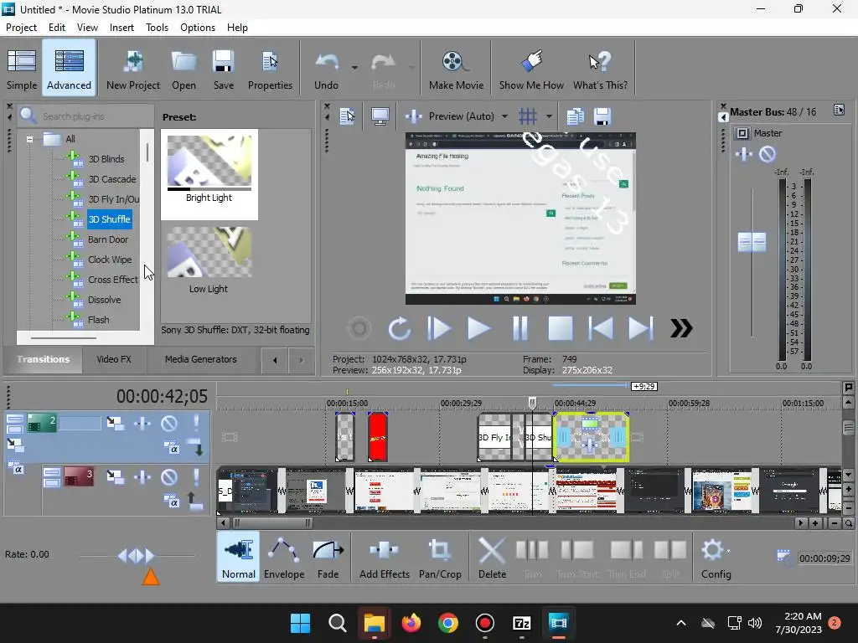Play the project from cursor

(478, 328)
